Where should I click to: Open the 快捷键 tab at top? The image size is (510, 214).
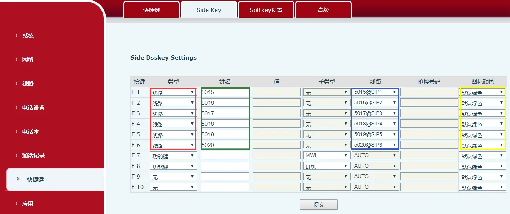pyautogui.click(x=151, y=10)
